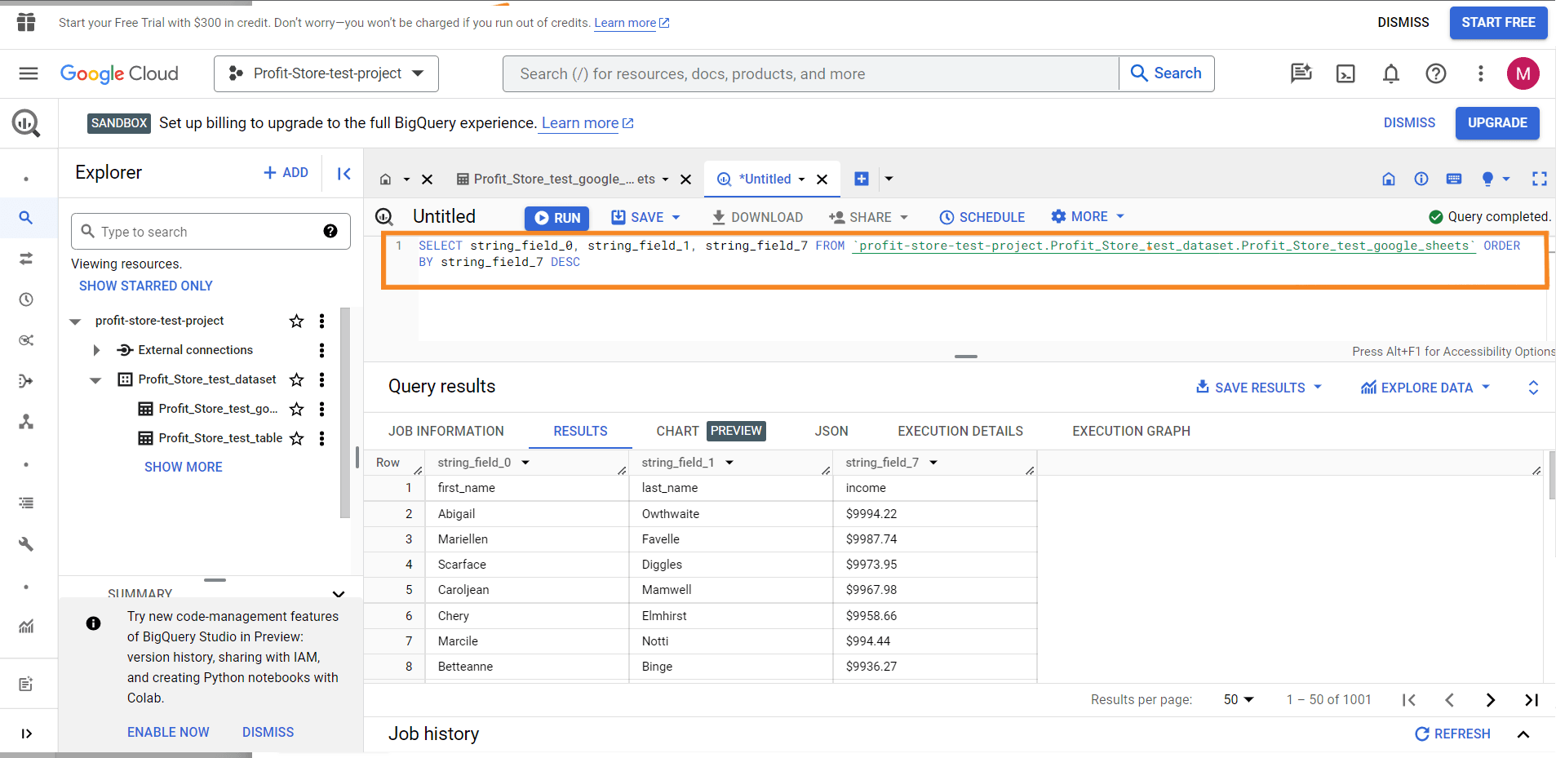Run the query
The image size is (1556, 758).
[557, 218]
